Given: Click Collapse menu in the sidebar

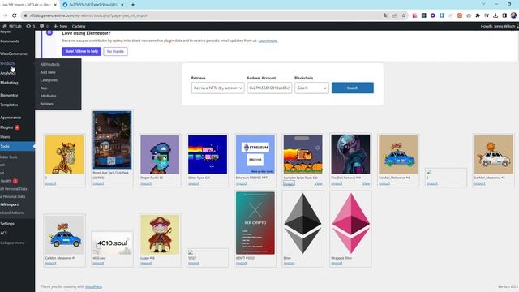Looking at the screenshot, I should point(12,243).
